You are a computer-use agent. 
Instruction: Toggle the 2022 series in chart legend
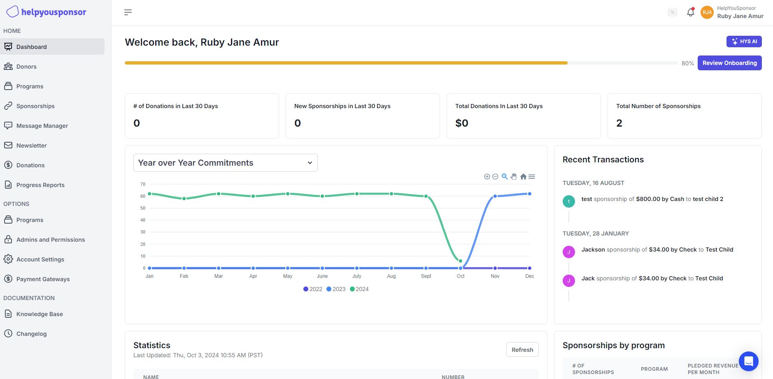[x=313, y=289]
